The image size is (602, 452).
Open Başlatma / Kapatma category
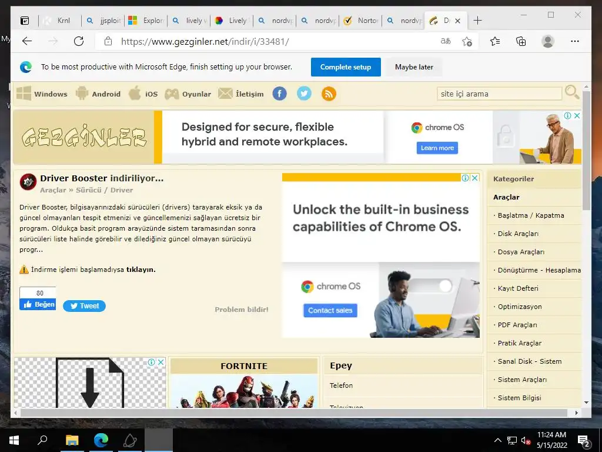click(531, 215)
